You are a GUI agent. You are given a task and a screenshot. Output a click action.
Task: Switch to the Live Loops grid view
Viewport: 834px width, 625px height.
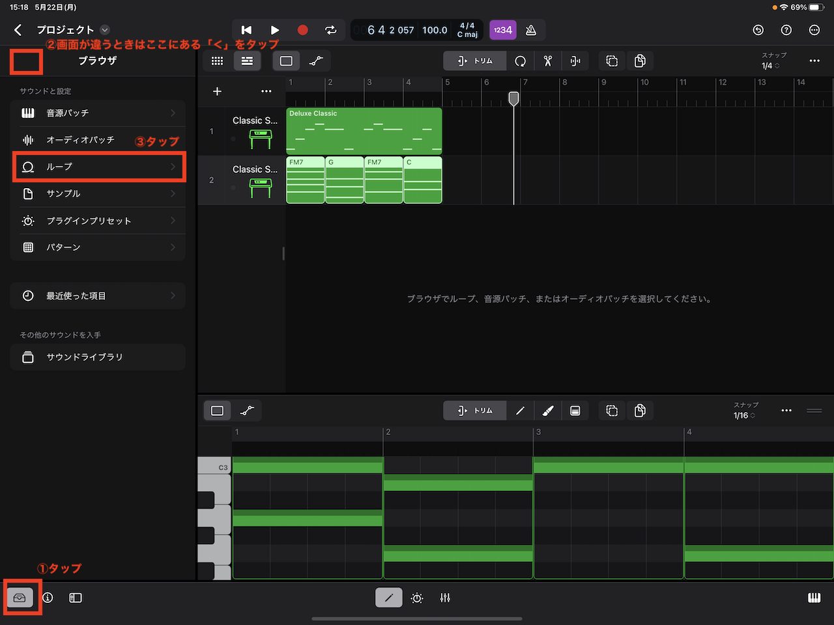218,61
